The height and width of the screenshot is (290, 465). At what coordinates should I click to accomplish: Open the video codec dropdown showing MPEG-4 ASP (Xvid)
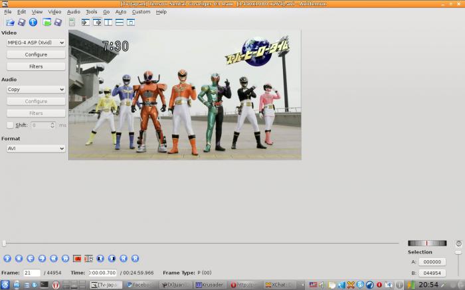pos(36,42)
